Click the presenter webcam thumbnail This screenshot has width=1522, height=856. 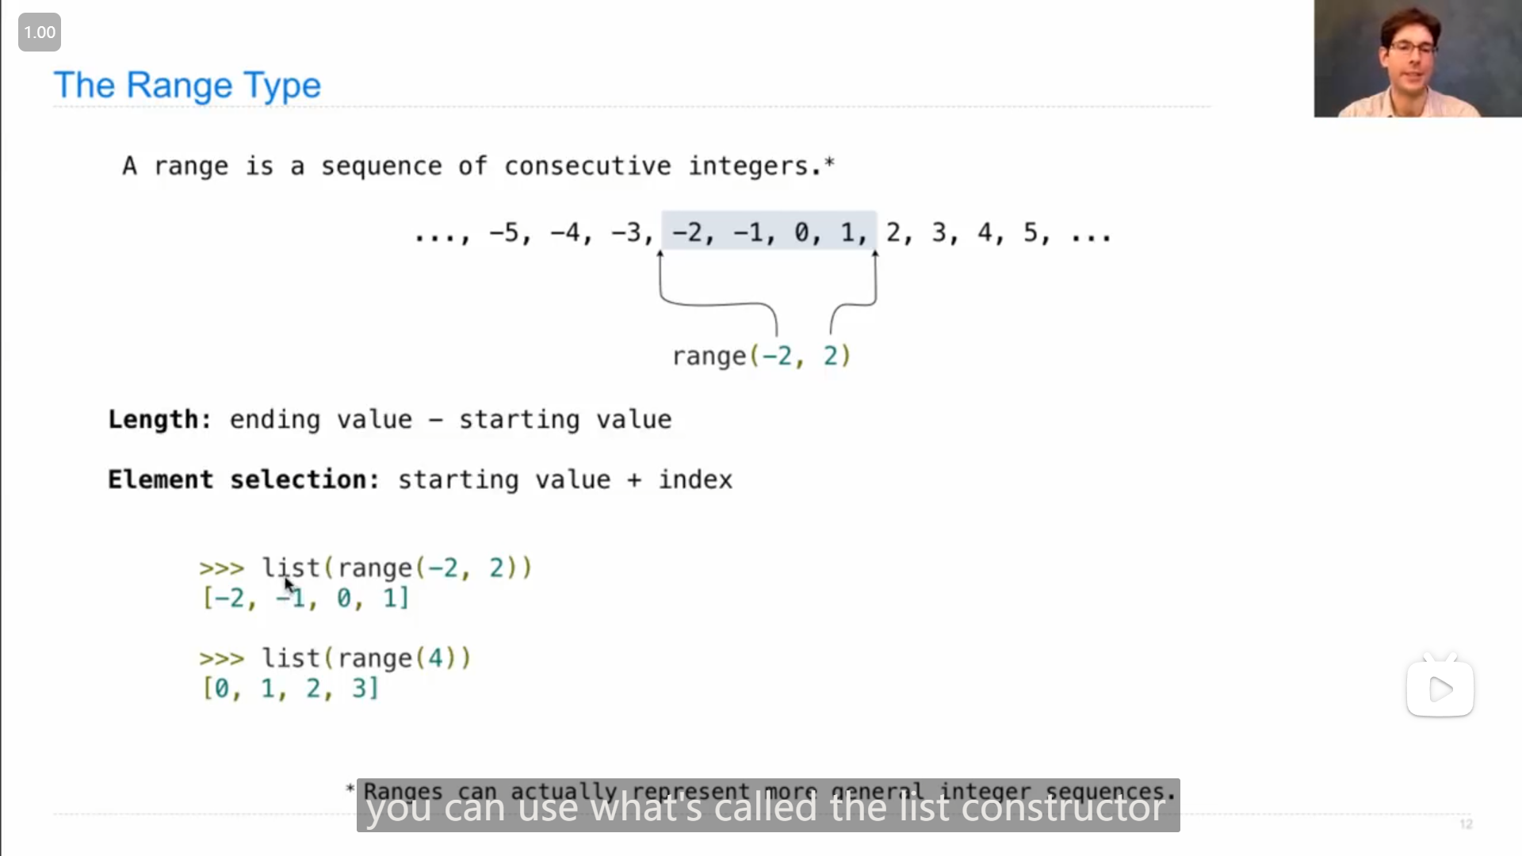(1417, 59)
